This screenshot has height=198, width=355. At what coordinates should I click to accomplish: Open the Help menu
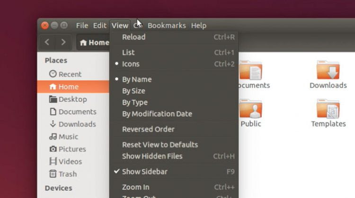pos(198,26)
